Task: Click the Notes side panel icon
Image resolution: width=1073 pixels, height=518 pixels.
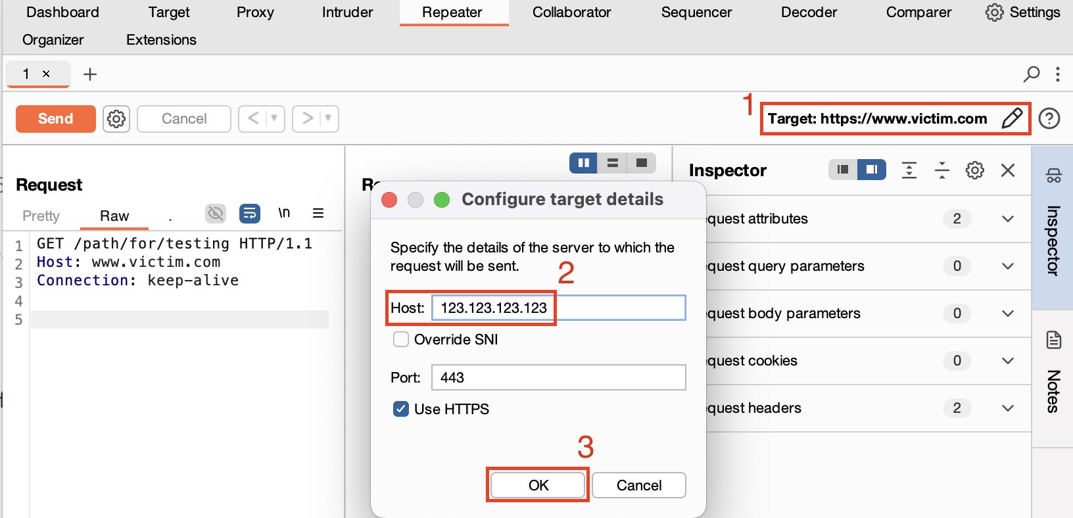Action: (1053, 340)
